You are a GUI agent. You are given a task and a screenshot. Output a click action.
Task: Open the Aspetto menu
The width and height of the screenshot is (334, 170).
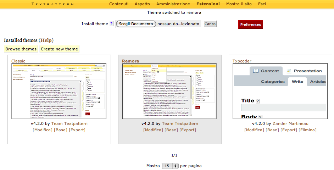(142, 4)
